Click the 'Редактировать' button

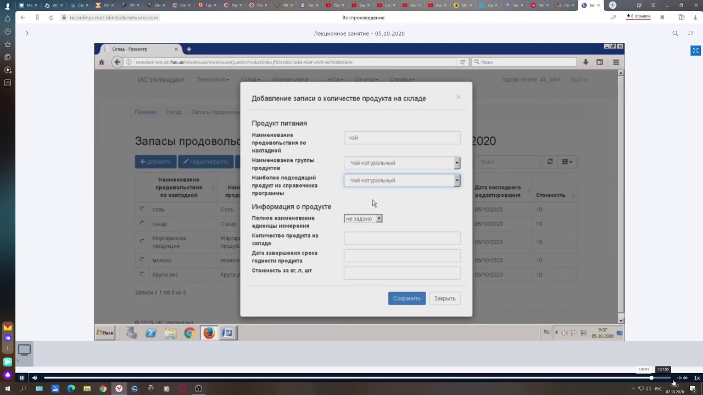click(206, 162)
